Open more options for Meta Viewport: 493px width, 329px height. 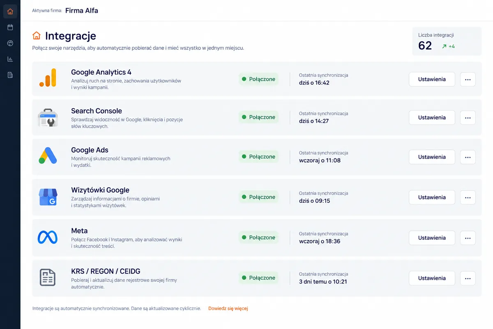468,238
